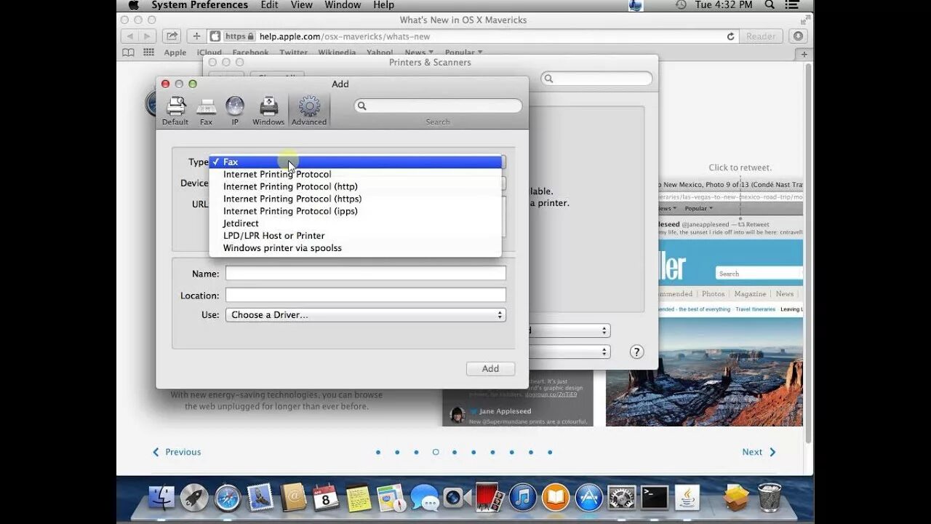Open the Window menu
The height and width of the screenshot is (524, 931).
tap(343, 5)
